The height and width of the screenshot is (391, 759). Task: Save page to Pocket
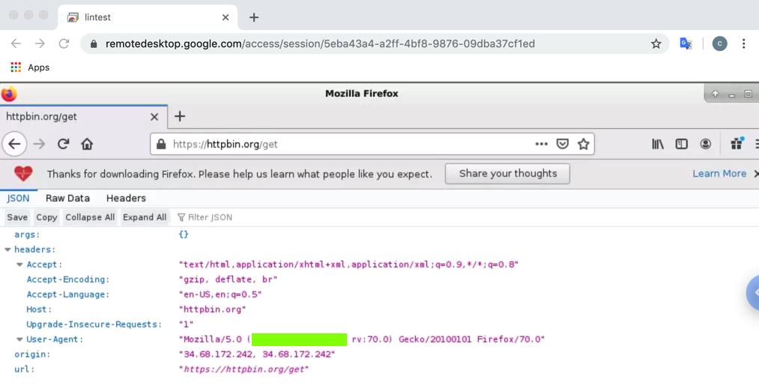562,144
